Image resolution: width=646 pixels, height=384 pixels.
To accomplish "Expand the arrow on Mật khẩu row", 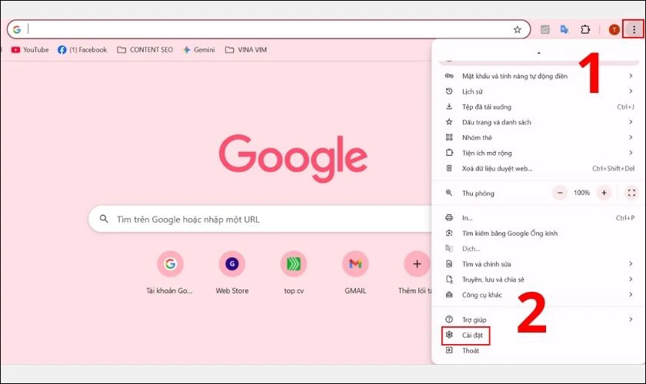I will 631,76.
